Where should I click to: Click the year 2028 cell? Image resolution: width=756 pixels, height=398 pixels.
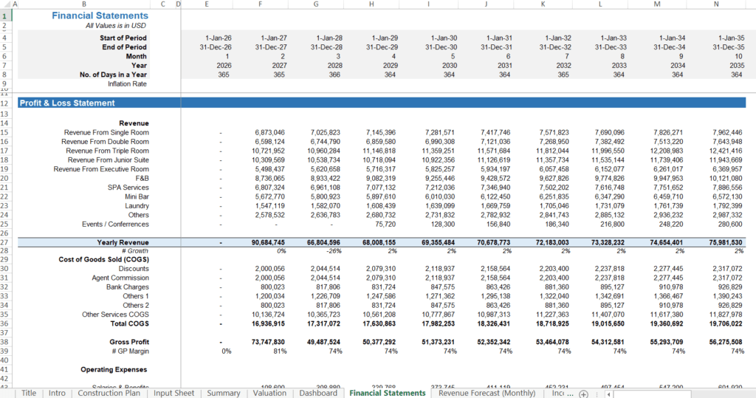coord(335,66)
